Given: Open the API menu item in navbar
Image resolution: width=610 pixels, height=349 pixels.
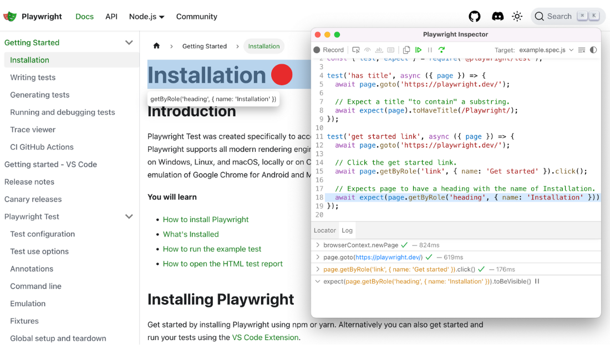Looking at the screenshot, I should click(111, 17).
